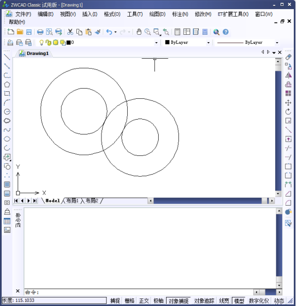Click the 模型 button in status bar
This screenshot has width=296, height=306.
pyautogui.click(x=239, y=301)
